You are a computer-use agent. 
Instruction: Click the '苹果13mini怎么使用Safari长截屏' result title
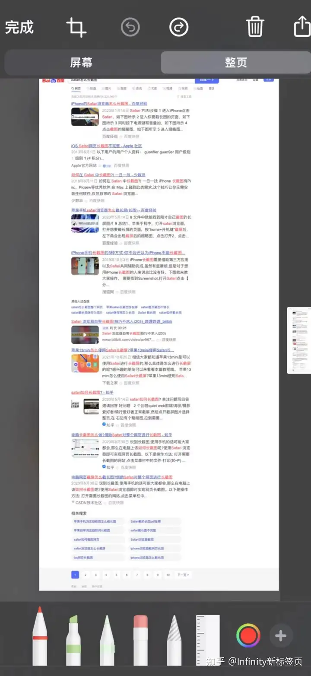coord(123,350)
